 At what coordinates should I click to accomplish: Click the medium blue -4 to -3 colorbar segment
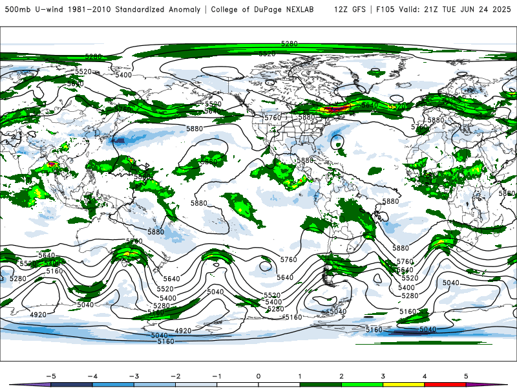113,384
